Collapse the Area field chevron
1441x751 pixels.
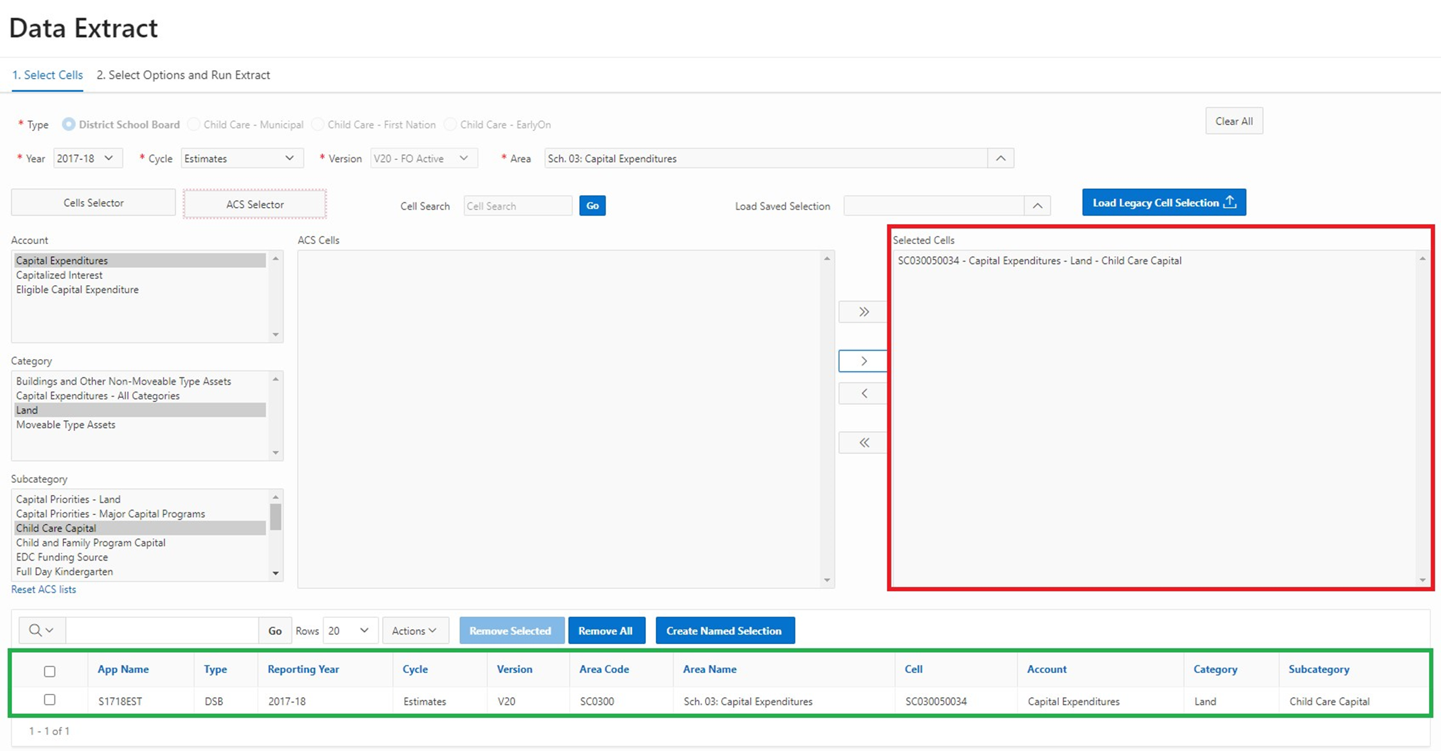[x=1000, y=159]
